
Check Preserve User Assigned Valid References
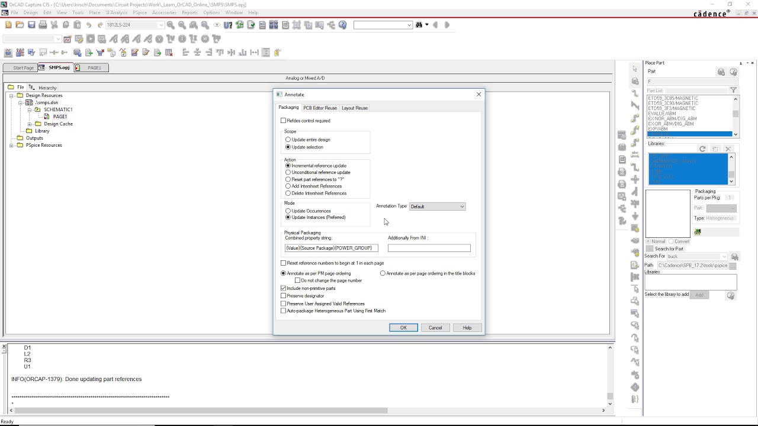[284, 304]
